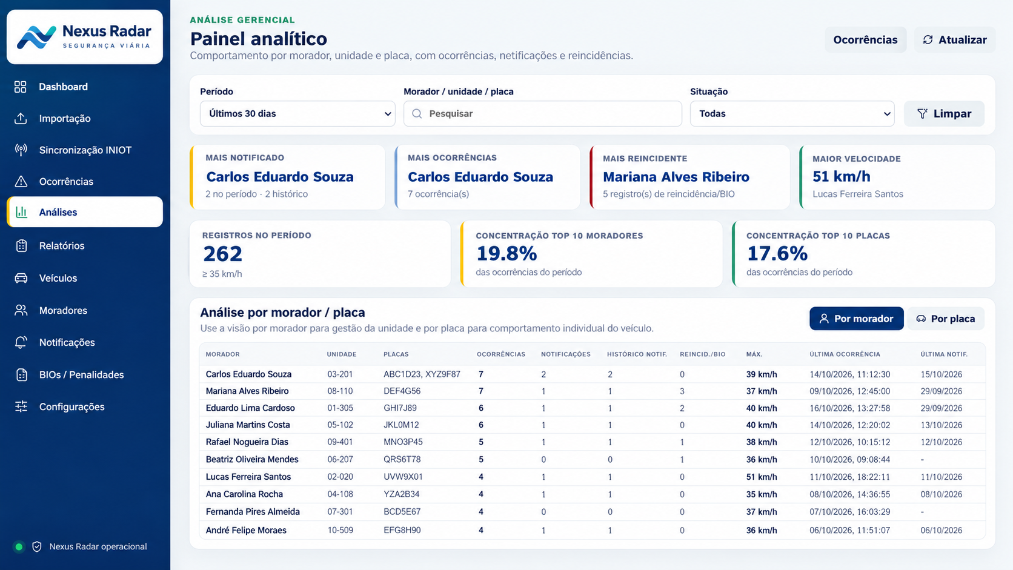The height and width of the screenshot is (570, 1013).
Task: Click the Ocorrências button in the header
Action: [x=865, y=39]
